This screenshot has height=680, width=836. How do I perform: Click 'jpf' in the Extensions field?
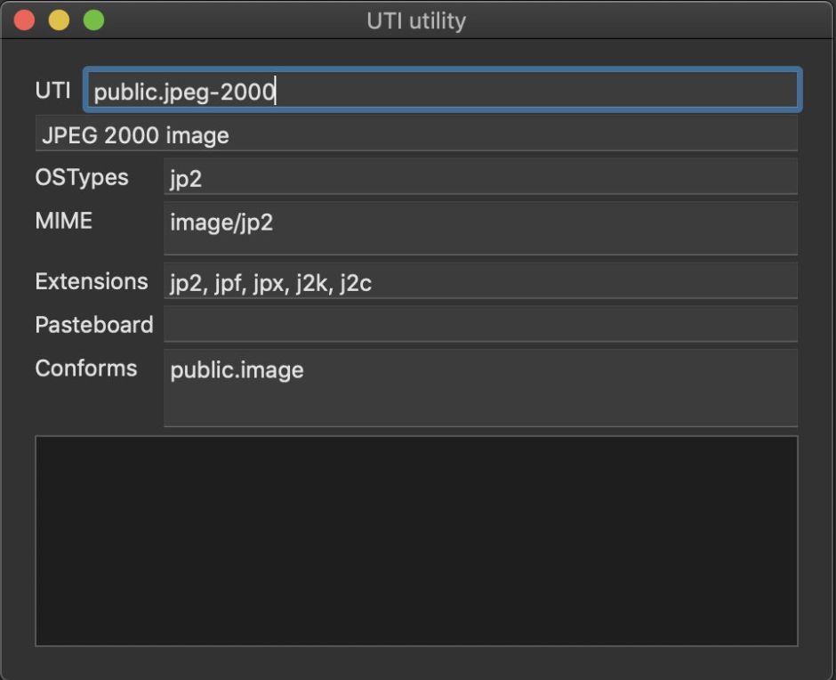[x=228, y=283]
